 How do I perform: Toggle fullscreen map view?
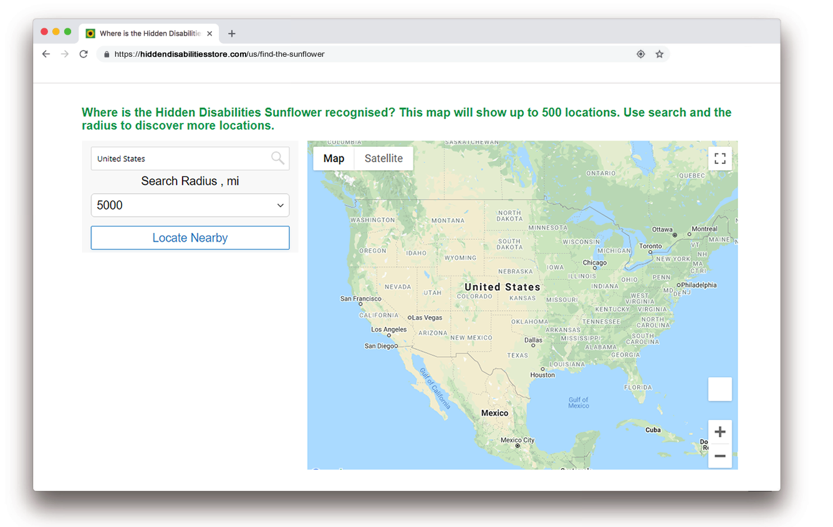click(720, 158)
